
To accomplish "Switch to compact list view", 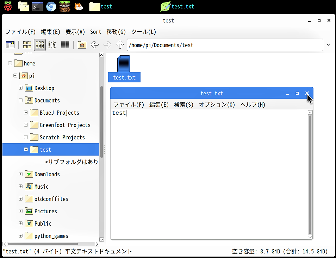I will pos(52,45).
